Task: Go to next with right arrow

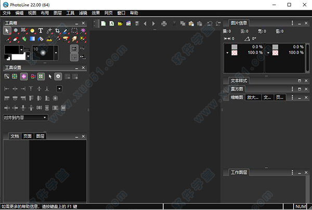Action: pyautogui.click(x=153, y=24)
